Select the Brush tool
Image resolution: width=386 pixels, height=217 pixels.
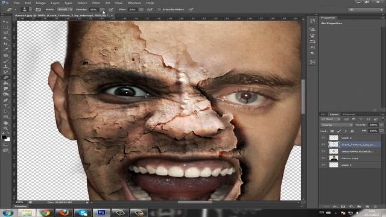[x=5, y=61]
